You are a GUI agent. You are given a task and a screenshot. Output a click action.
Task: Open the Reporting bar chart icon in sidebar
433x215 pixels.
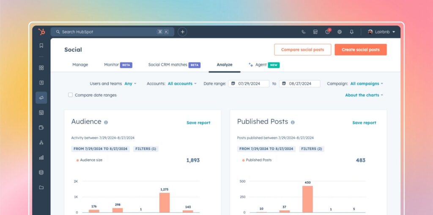[41, 158]
